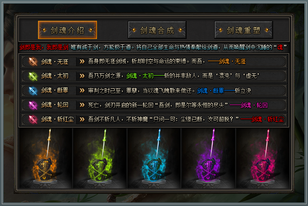This screenshot has height=206, width=308.
Task: Click the double-arrow next to 剑魂·太初
Action: click(x=82, y=76)
